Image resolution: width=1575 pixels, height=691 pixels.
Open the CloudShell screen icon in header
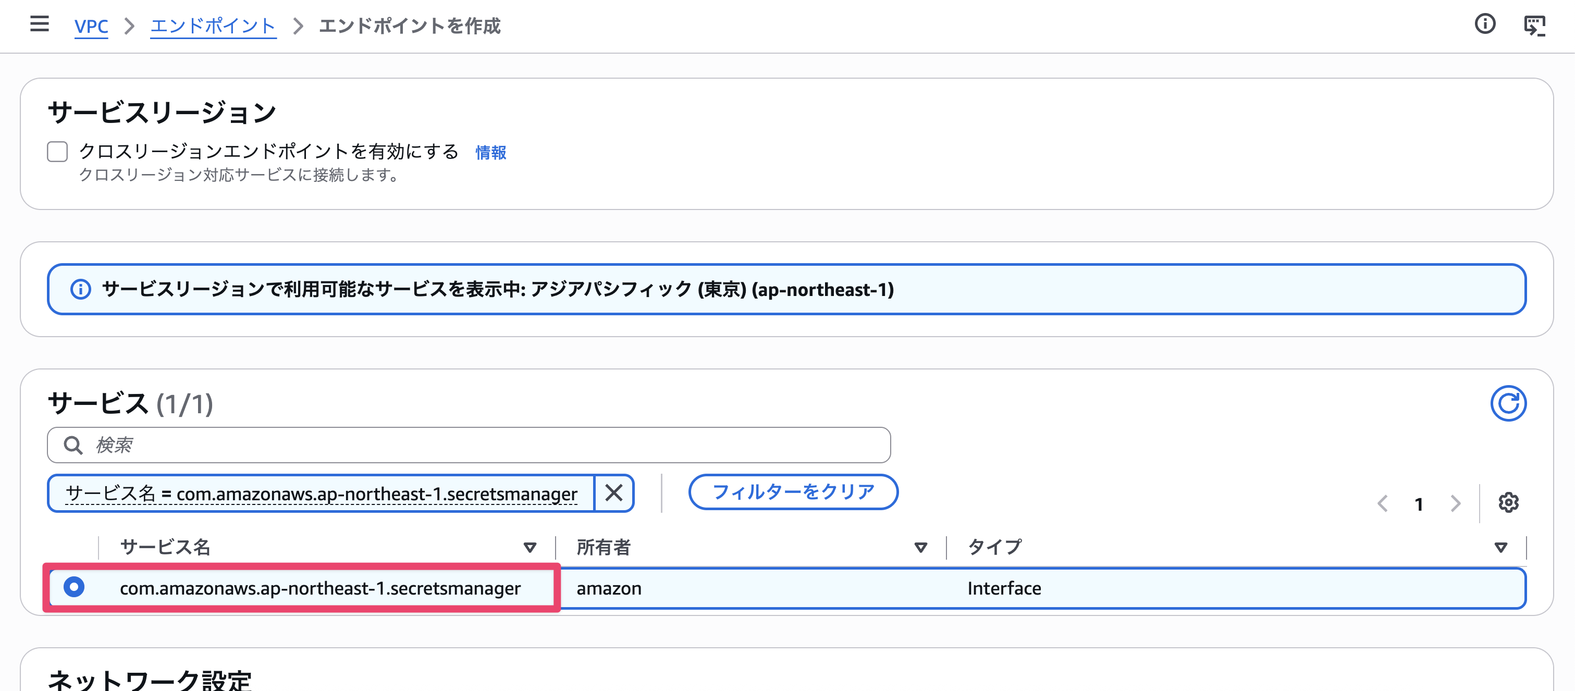tap(1535, 25)
